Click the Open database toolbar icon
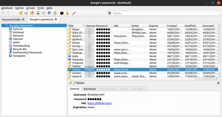Viewport: 222px width, 117px height. [9, 13]
